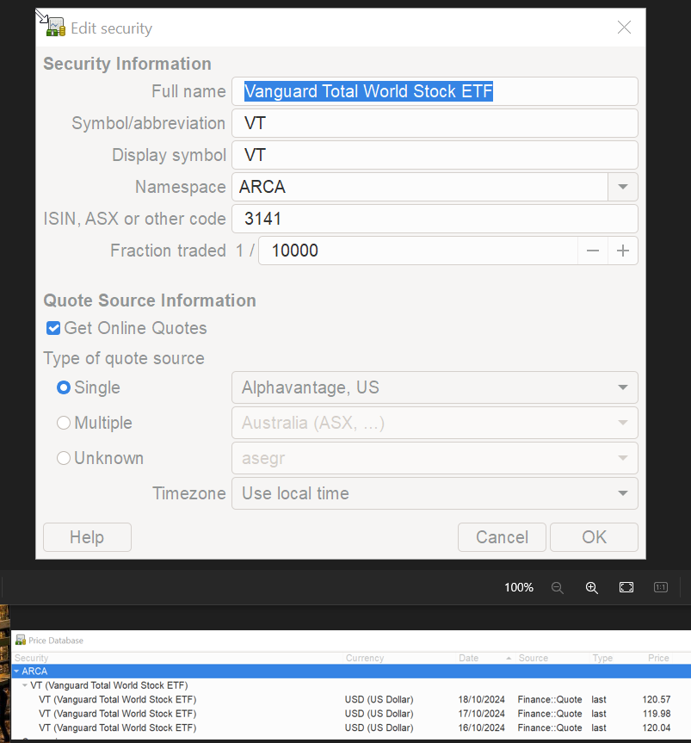The height and width of the screenshot is (743, 691).
Task: Open the asegr unknown source dropdown
Action: coord(435,458)
